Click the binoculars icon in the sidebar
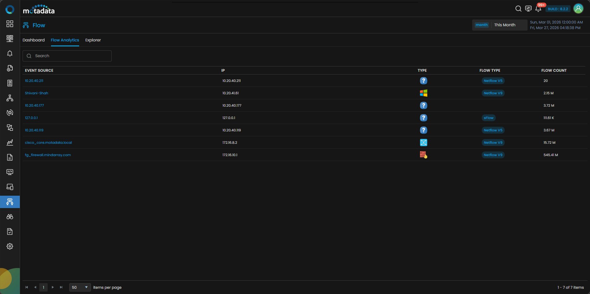 pos(10,217)
